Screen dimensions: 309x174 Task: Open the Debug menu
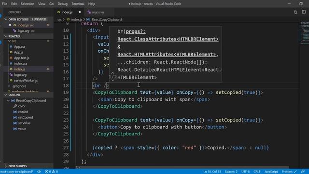(x=62, y=4)
